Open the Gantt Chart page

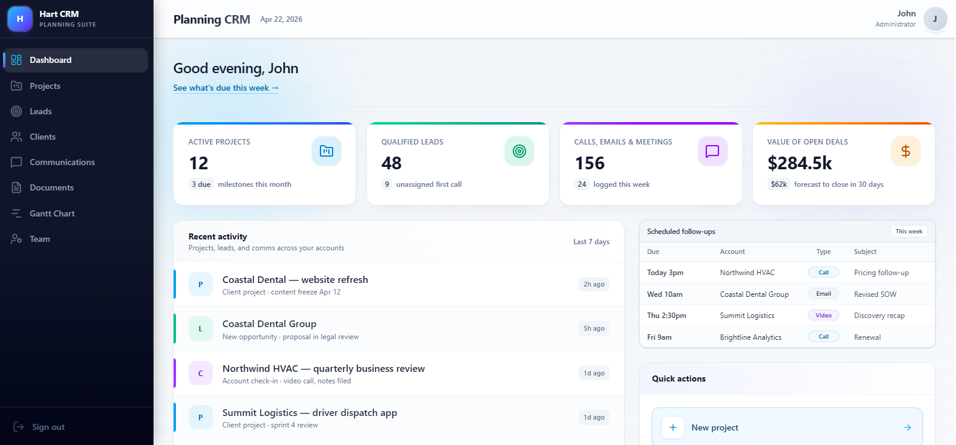tap(76, 213)
